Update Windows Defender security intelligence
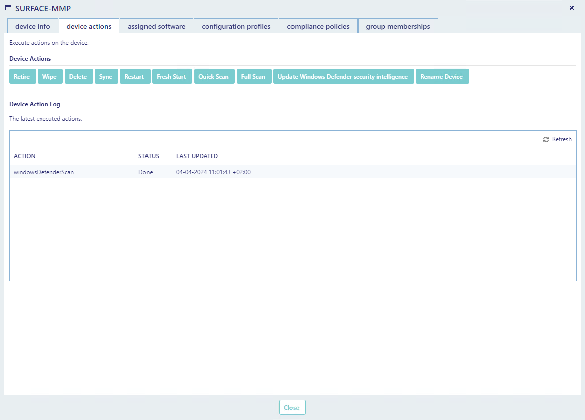The image size is (585, 420). (x=343, y=77)
